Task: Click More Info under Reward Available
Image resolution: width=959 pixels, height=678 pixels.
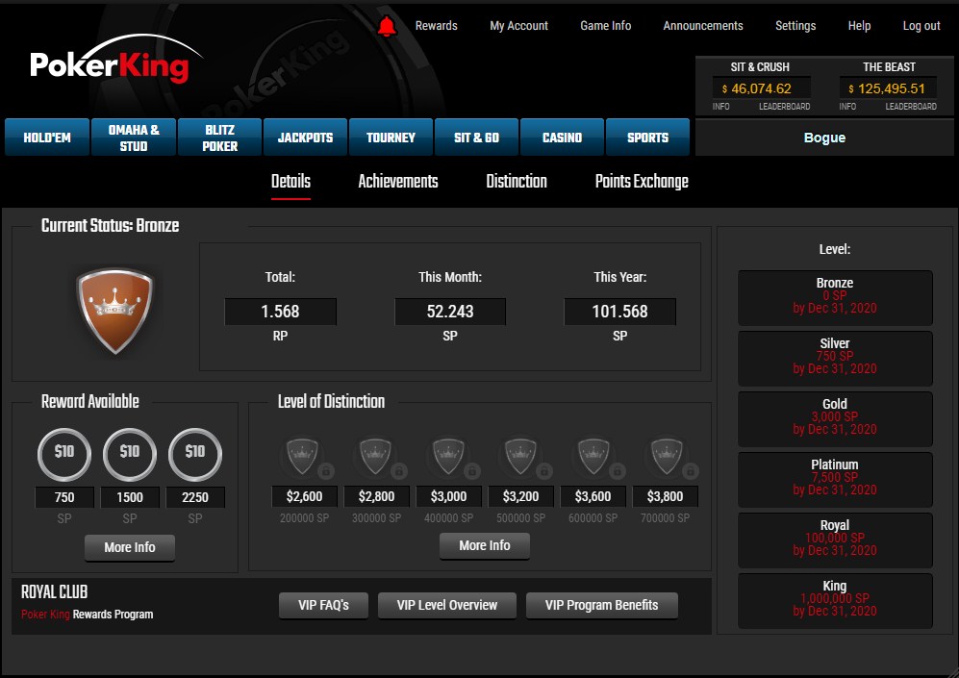Action: 129,548
